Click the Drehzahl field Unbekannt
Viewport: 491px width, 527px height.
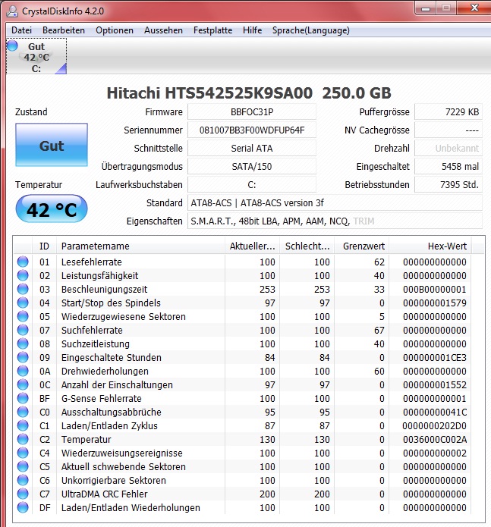point(449,148)
